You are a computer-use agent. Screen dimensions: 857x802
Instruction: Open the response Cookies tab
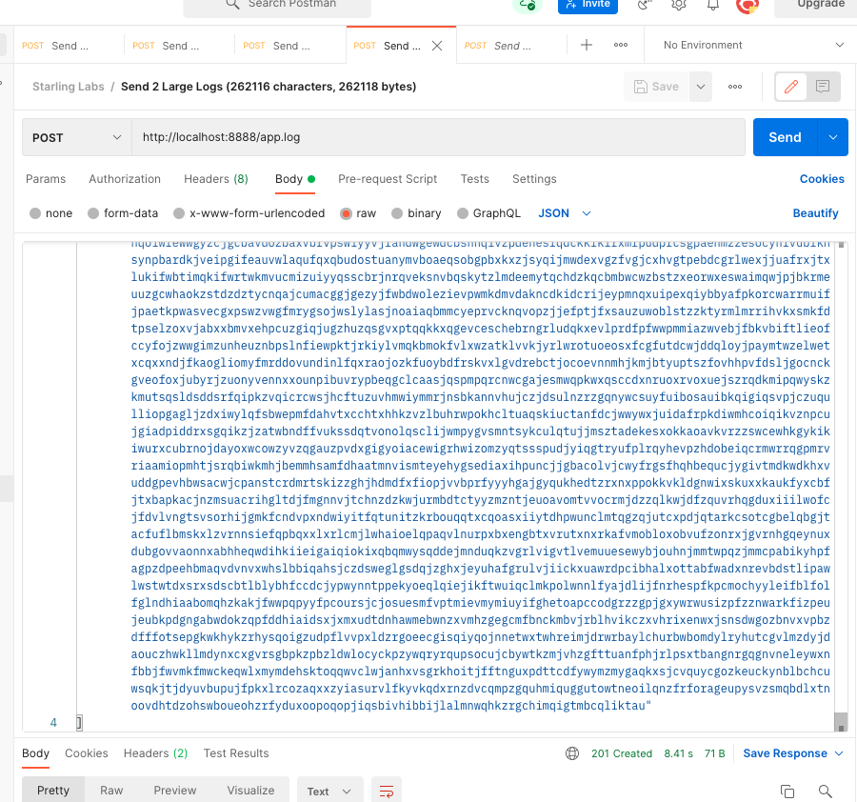click(x=87, y=753)
